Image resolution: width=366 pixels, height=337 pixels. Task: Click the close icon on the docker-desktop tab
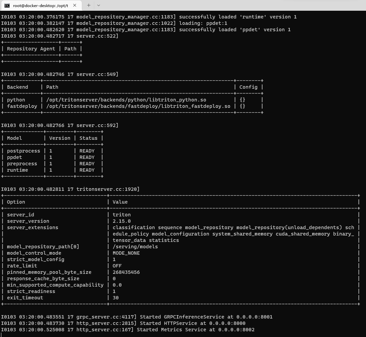coord(74,5)
